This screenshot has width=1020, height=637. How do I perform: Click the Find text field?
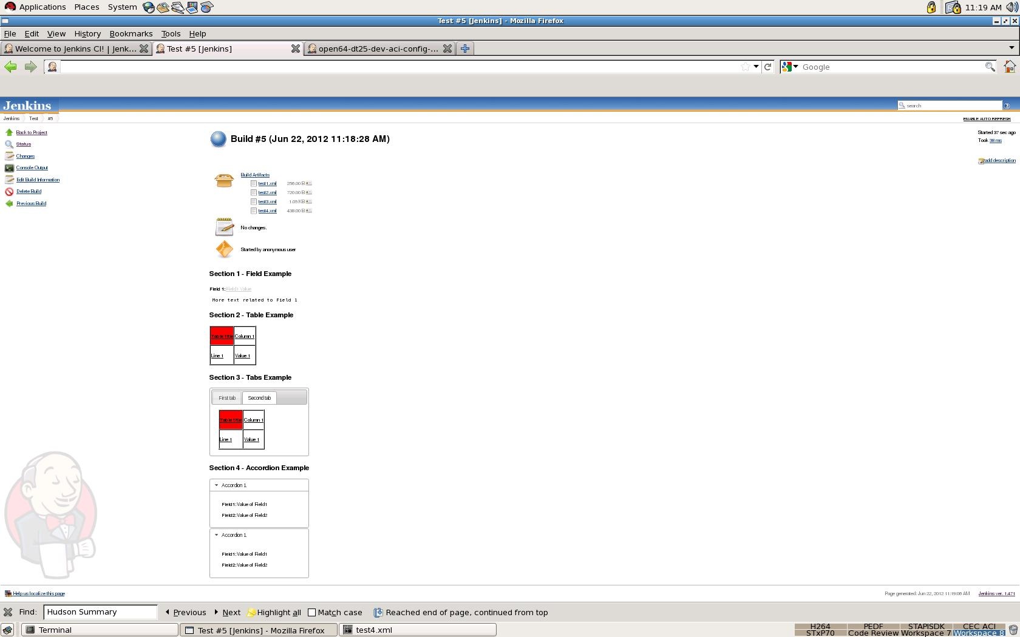coord(100,612)
